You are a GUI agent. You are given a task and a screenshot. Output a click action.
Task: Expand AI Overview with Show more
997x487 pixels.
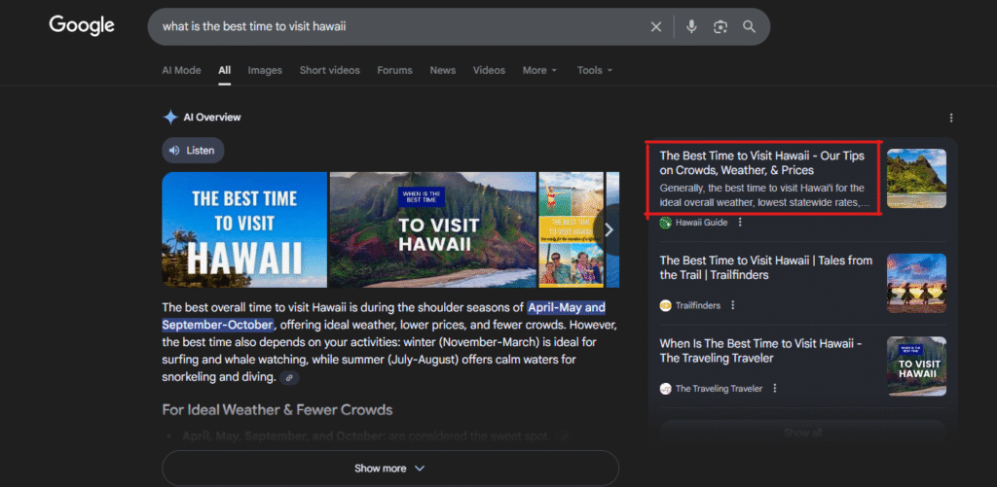pos(390,469)
